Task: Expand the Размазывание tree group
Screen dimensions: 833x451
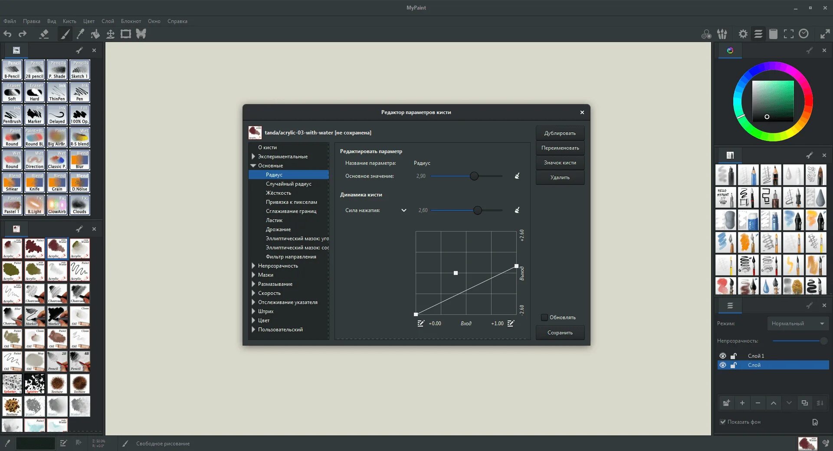Action: click(x=253, y=284)
